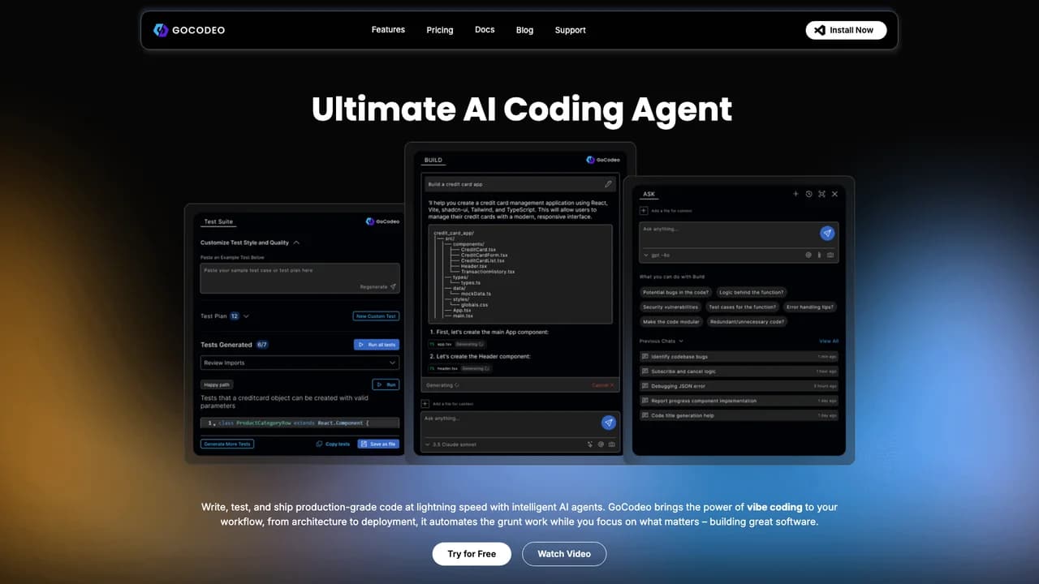
Task: Click the 'Install Now' button
Action: [x=846, y=30]
